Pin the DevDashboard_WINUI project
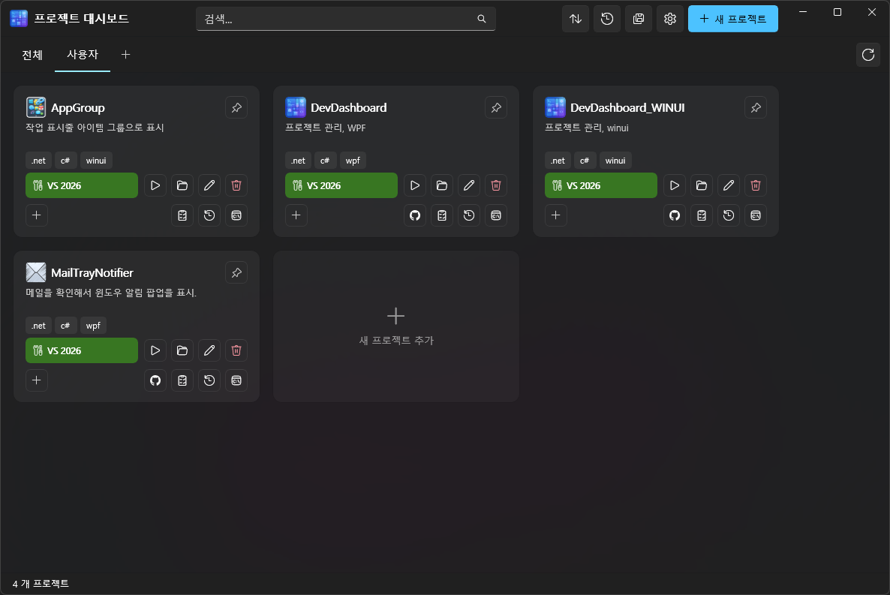The image size is (890, 595). (756, 107)
